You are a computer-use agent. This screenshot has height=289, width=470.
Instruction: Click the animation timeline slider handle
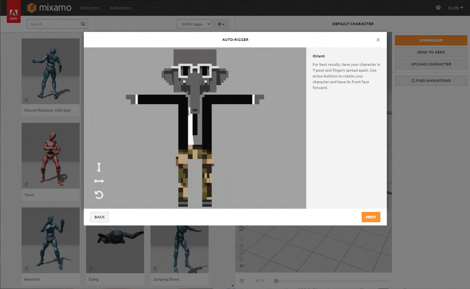(276, 281)
